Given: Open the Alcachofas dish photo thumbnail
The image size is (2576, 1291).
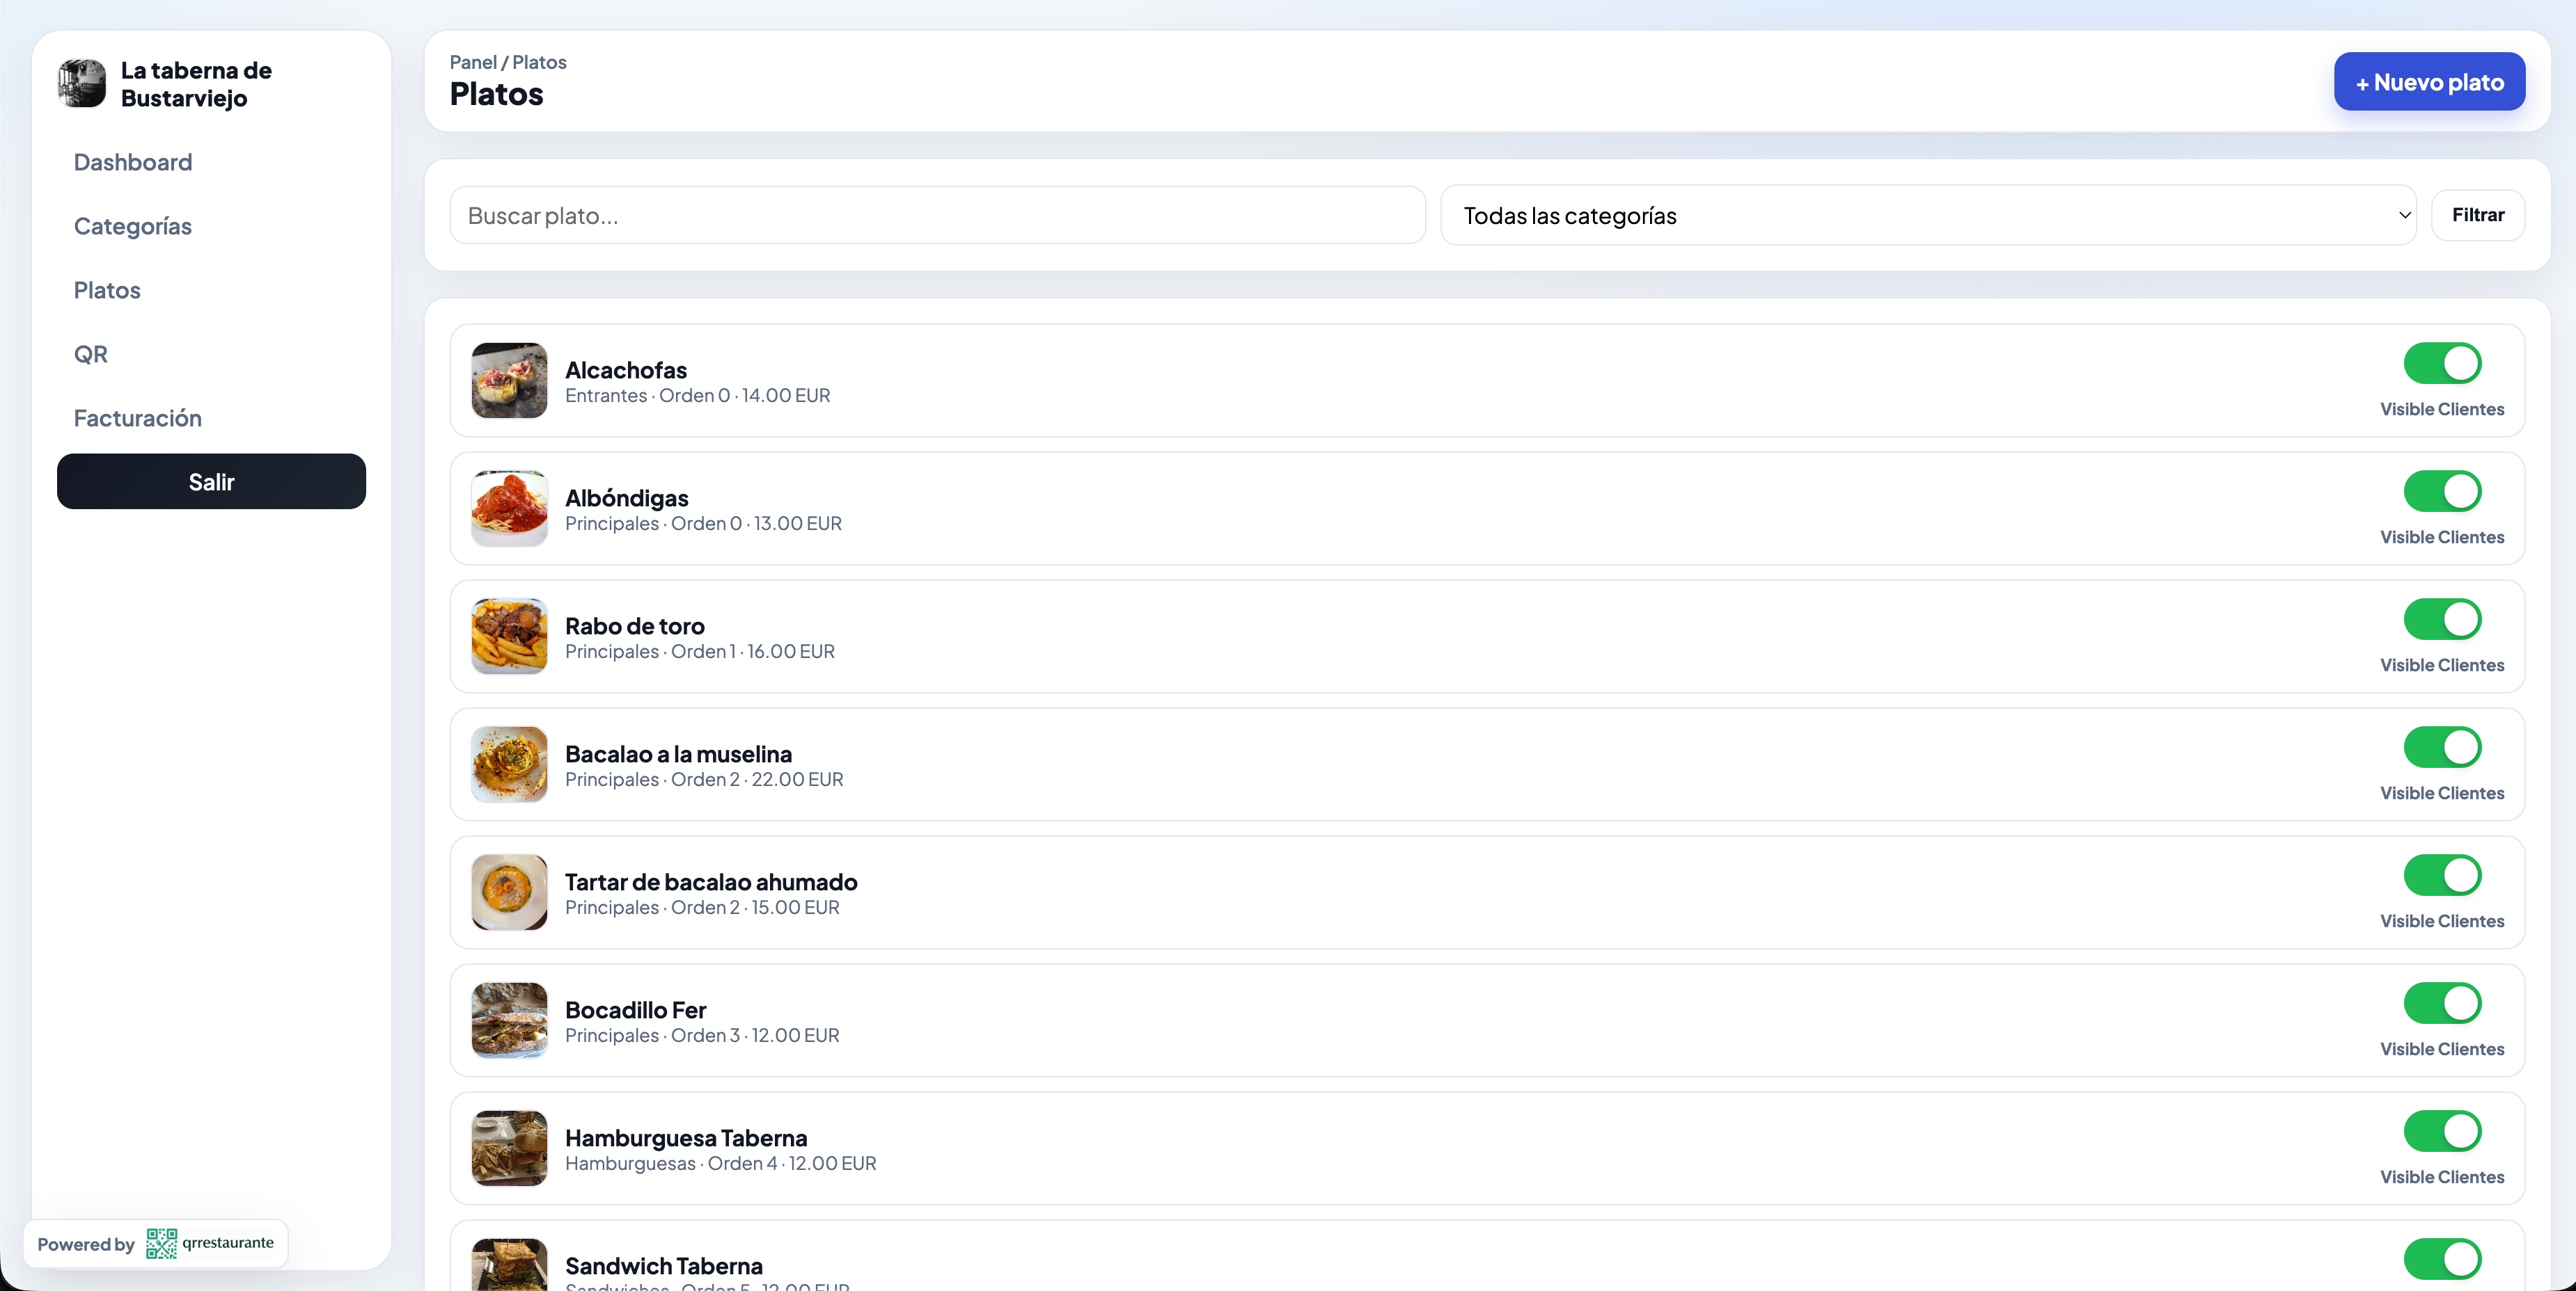Looking at the screenshot, I should [x=509, y=380].
